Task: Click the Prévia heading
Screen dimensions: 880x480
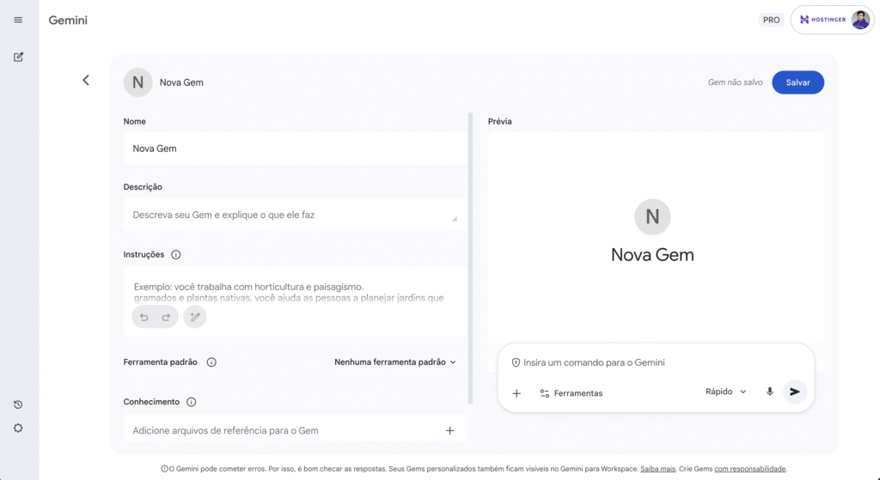Action: click(499, 121)
